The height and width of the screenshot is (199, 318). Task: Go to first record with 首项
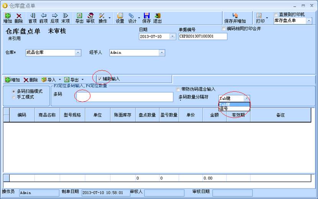pos(33,18)
